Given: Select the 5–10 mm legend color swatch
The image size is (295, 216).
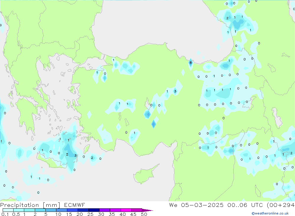Looking at the screenshot, I should coord(51,210).
